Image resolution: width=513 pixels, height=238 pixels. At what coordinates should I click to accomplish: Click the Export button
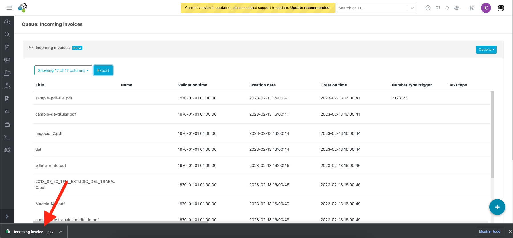coord(103,70)
